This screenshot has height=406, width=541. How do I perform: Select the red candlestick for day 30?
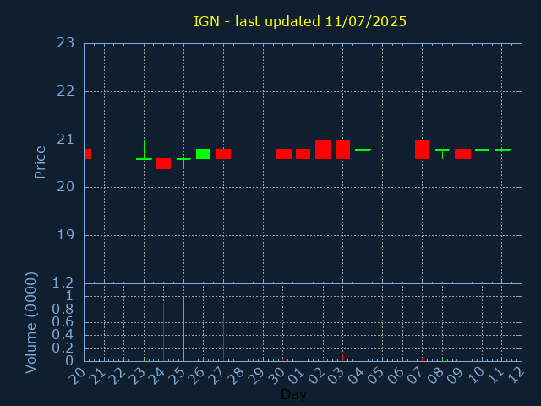tap(284, 154)
